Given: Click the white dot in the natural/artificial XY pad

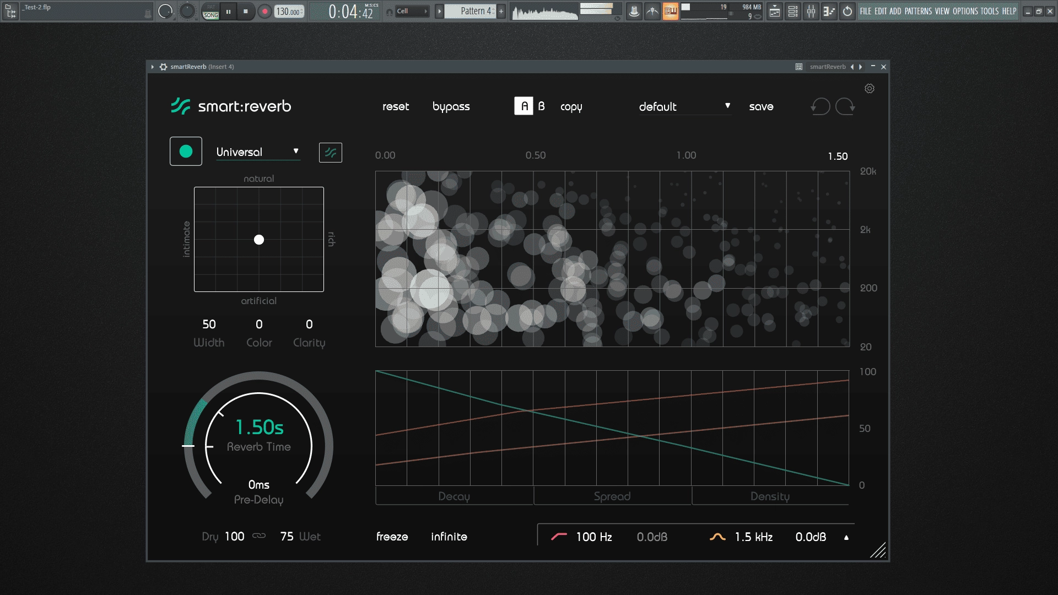Looking at the screenshot, I should pos(259,240).
